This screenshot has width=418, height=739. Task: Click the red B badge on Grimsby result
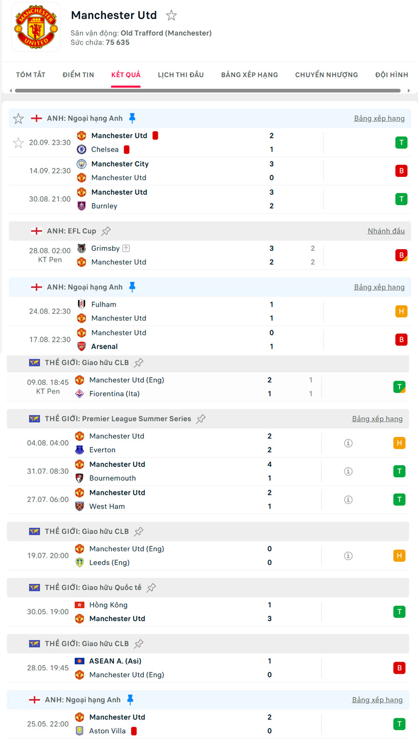coord(401,255)
